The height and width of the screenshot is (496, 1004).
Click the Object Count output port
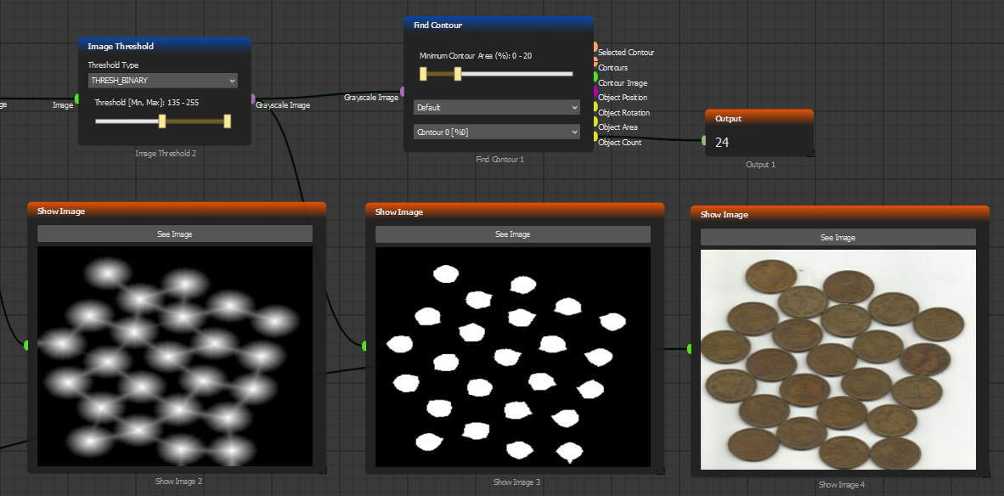tap(595, 137)
